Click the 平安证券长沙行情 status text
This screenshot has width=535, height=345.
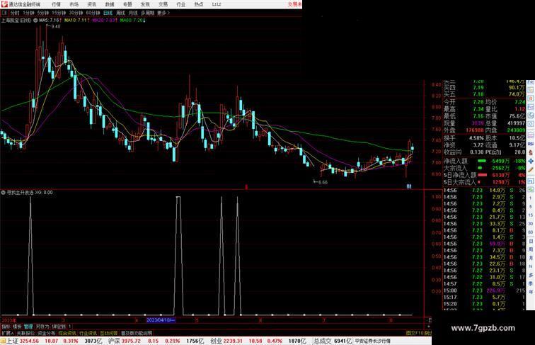pyautogui.click(x=372, y=341)
